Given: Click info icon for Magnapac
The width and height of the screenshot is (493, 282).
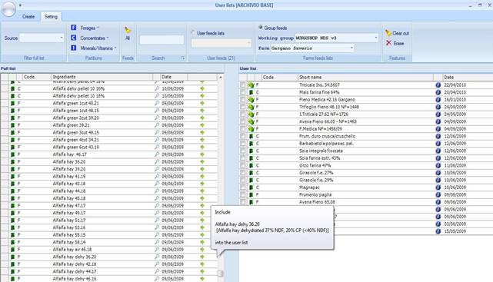Looking at the screenshot, I should pyautogui.click(x=438, y=187).
